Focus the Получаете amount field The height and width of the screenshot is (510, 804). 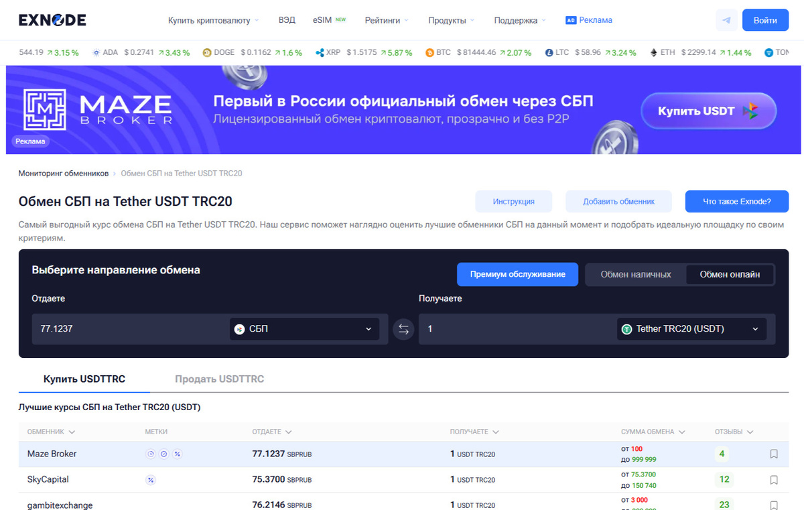point(517,329)
